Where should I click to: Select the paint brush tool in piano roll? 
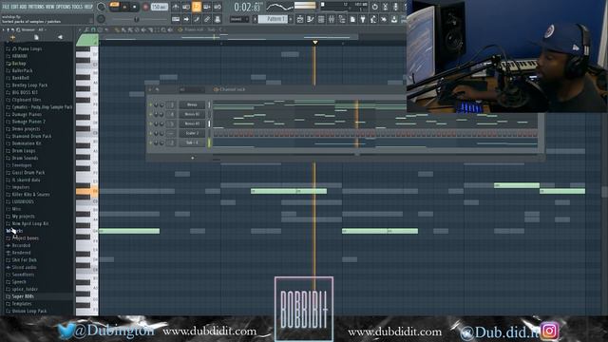click(123, 29)
